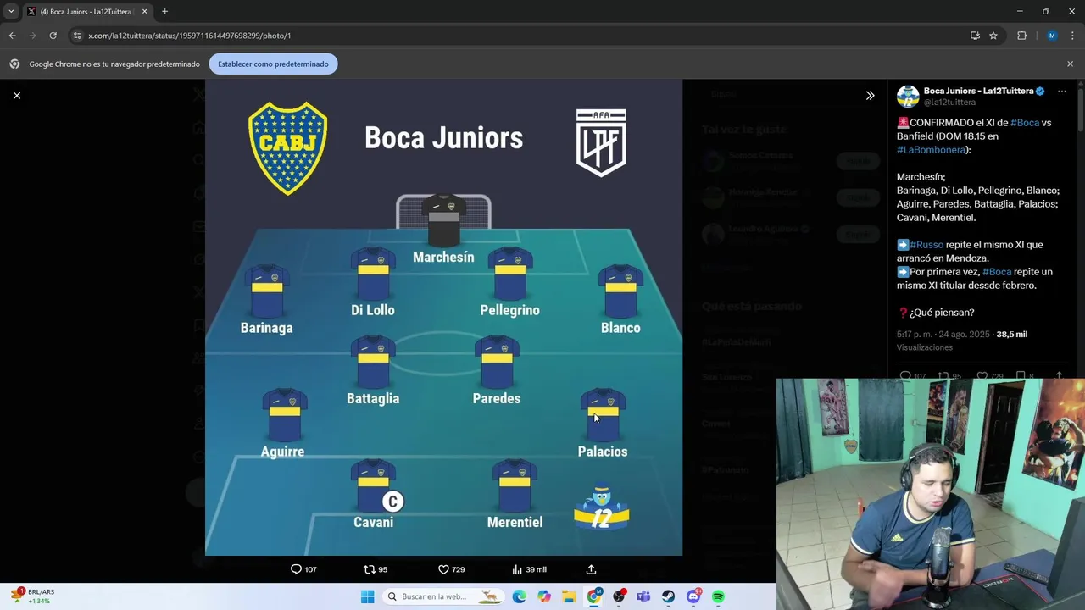Open the #Boca hashtag in first line
This screenshot has width=1085, height=610.
(x=1025, y=123)
